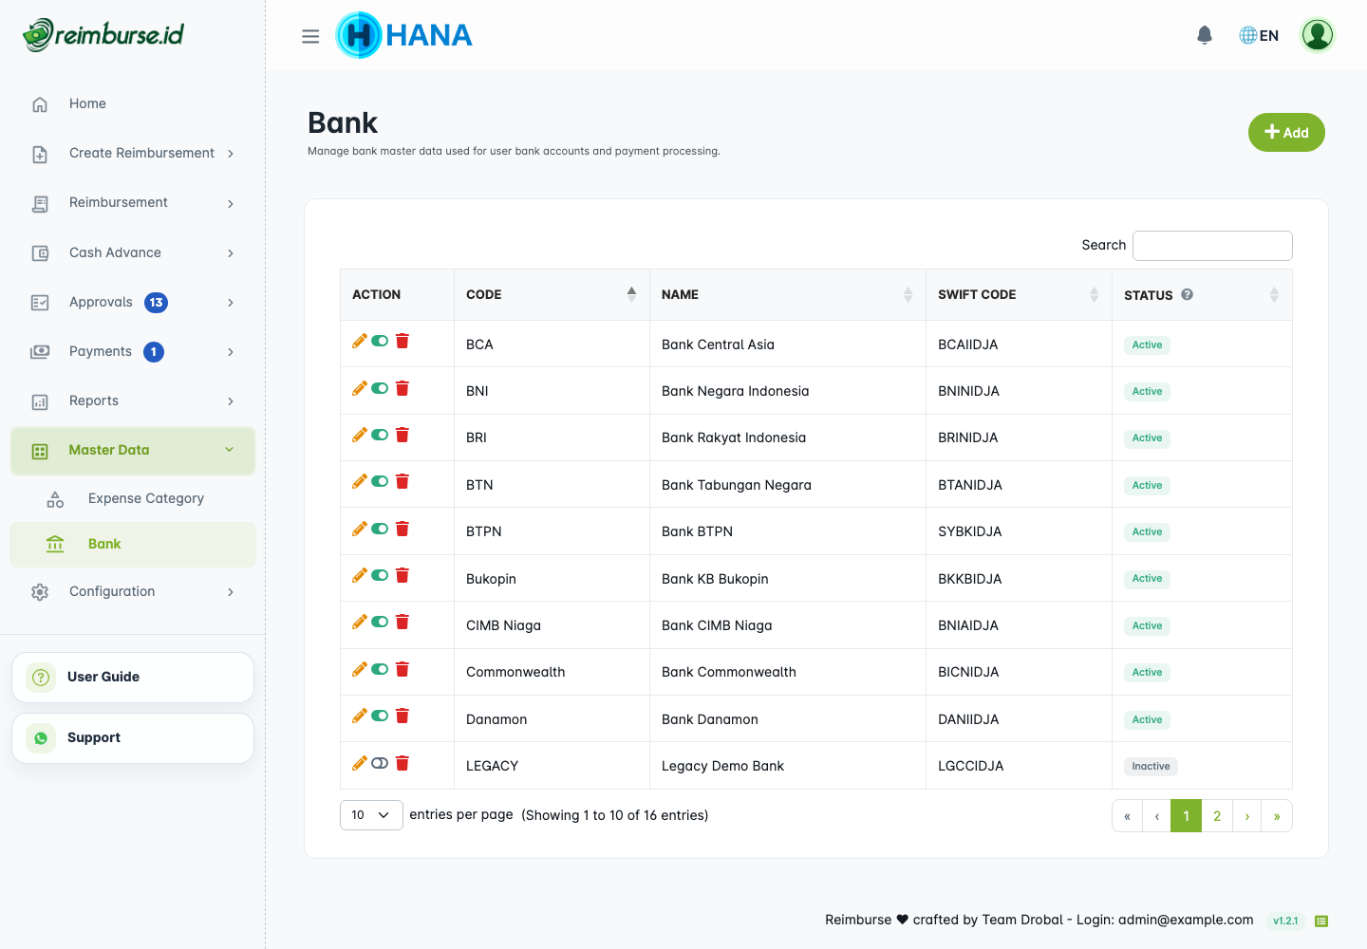Open the EN language selector
Screen dimensions: 1367x949
[x=1259, y=35]
